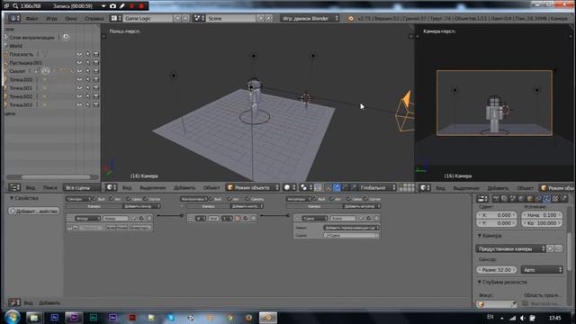Open the outliner editor type selector
The image size is (576, 324).
[14, 188]
